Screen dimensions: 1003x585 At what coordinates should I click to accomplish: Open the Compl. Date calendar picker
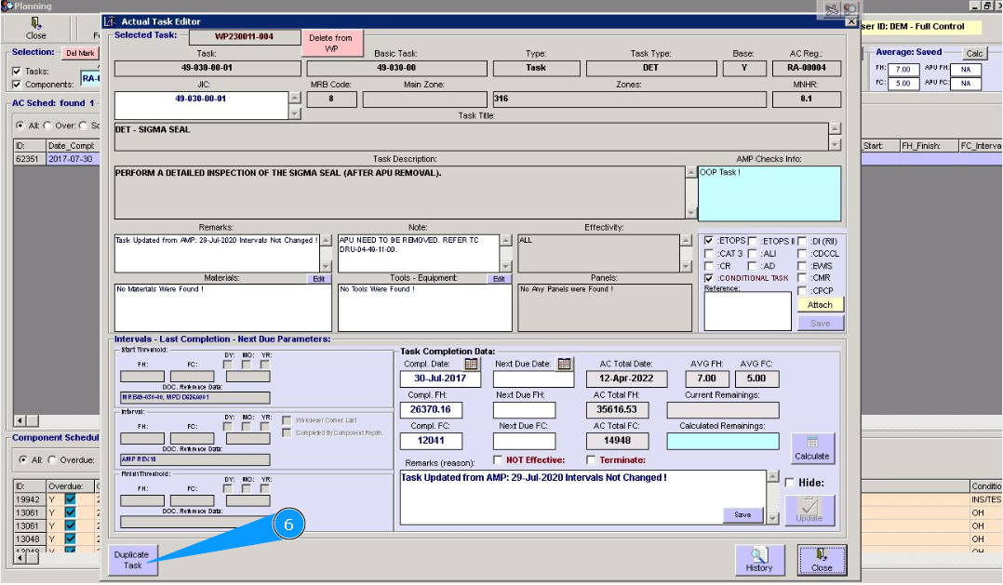[471, 364]
